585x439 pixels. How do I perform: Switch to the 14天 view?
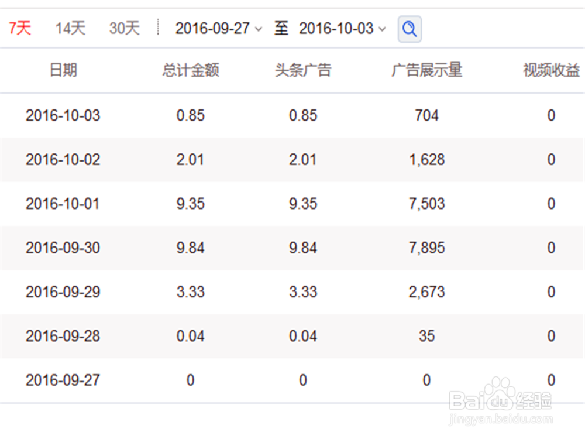[x=69, y=28]
